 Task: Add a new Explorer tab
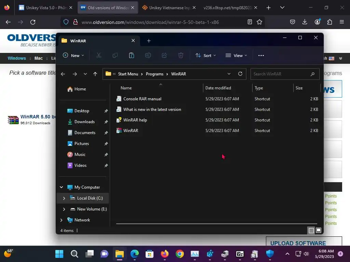[149, 41]
